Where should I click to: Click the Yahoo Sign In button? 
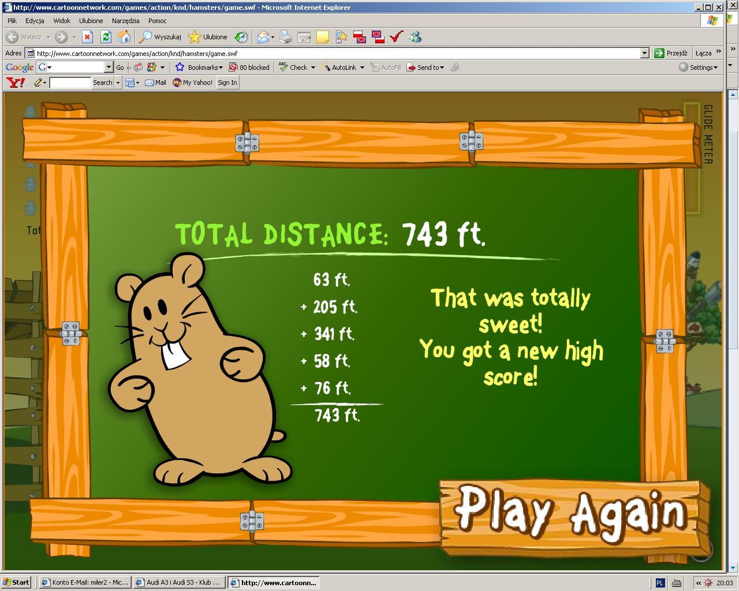[227, 83]
